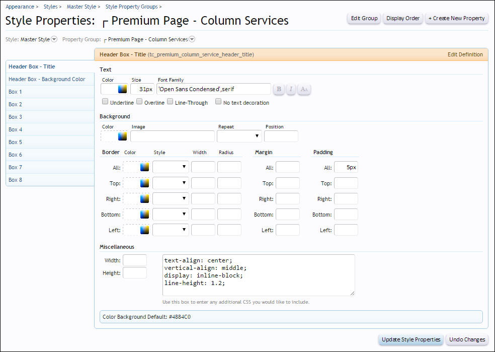The width and height of the screenshot is (495, 352).
Task: Open the Background color picker icon
Action: [x=122, y=136]
